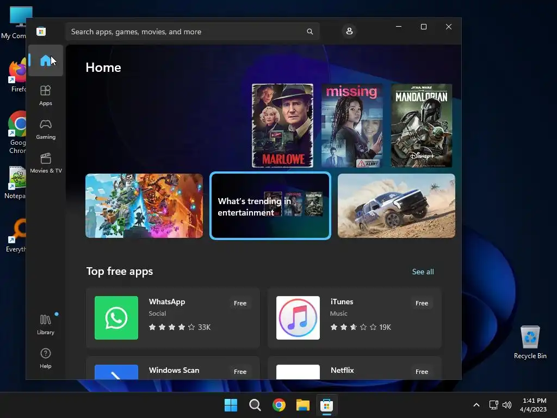Select the Firefox desktop shortcut
Image resolution: width=557 pixels, height=418 pixels.
17,75
